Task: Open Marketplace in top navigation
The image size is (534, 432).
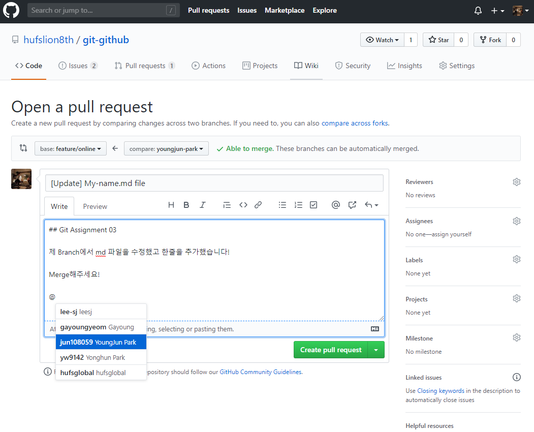Action: (x=285, y=11)
